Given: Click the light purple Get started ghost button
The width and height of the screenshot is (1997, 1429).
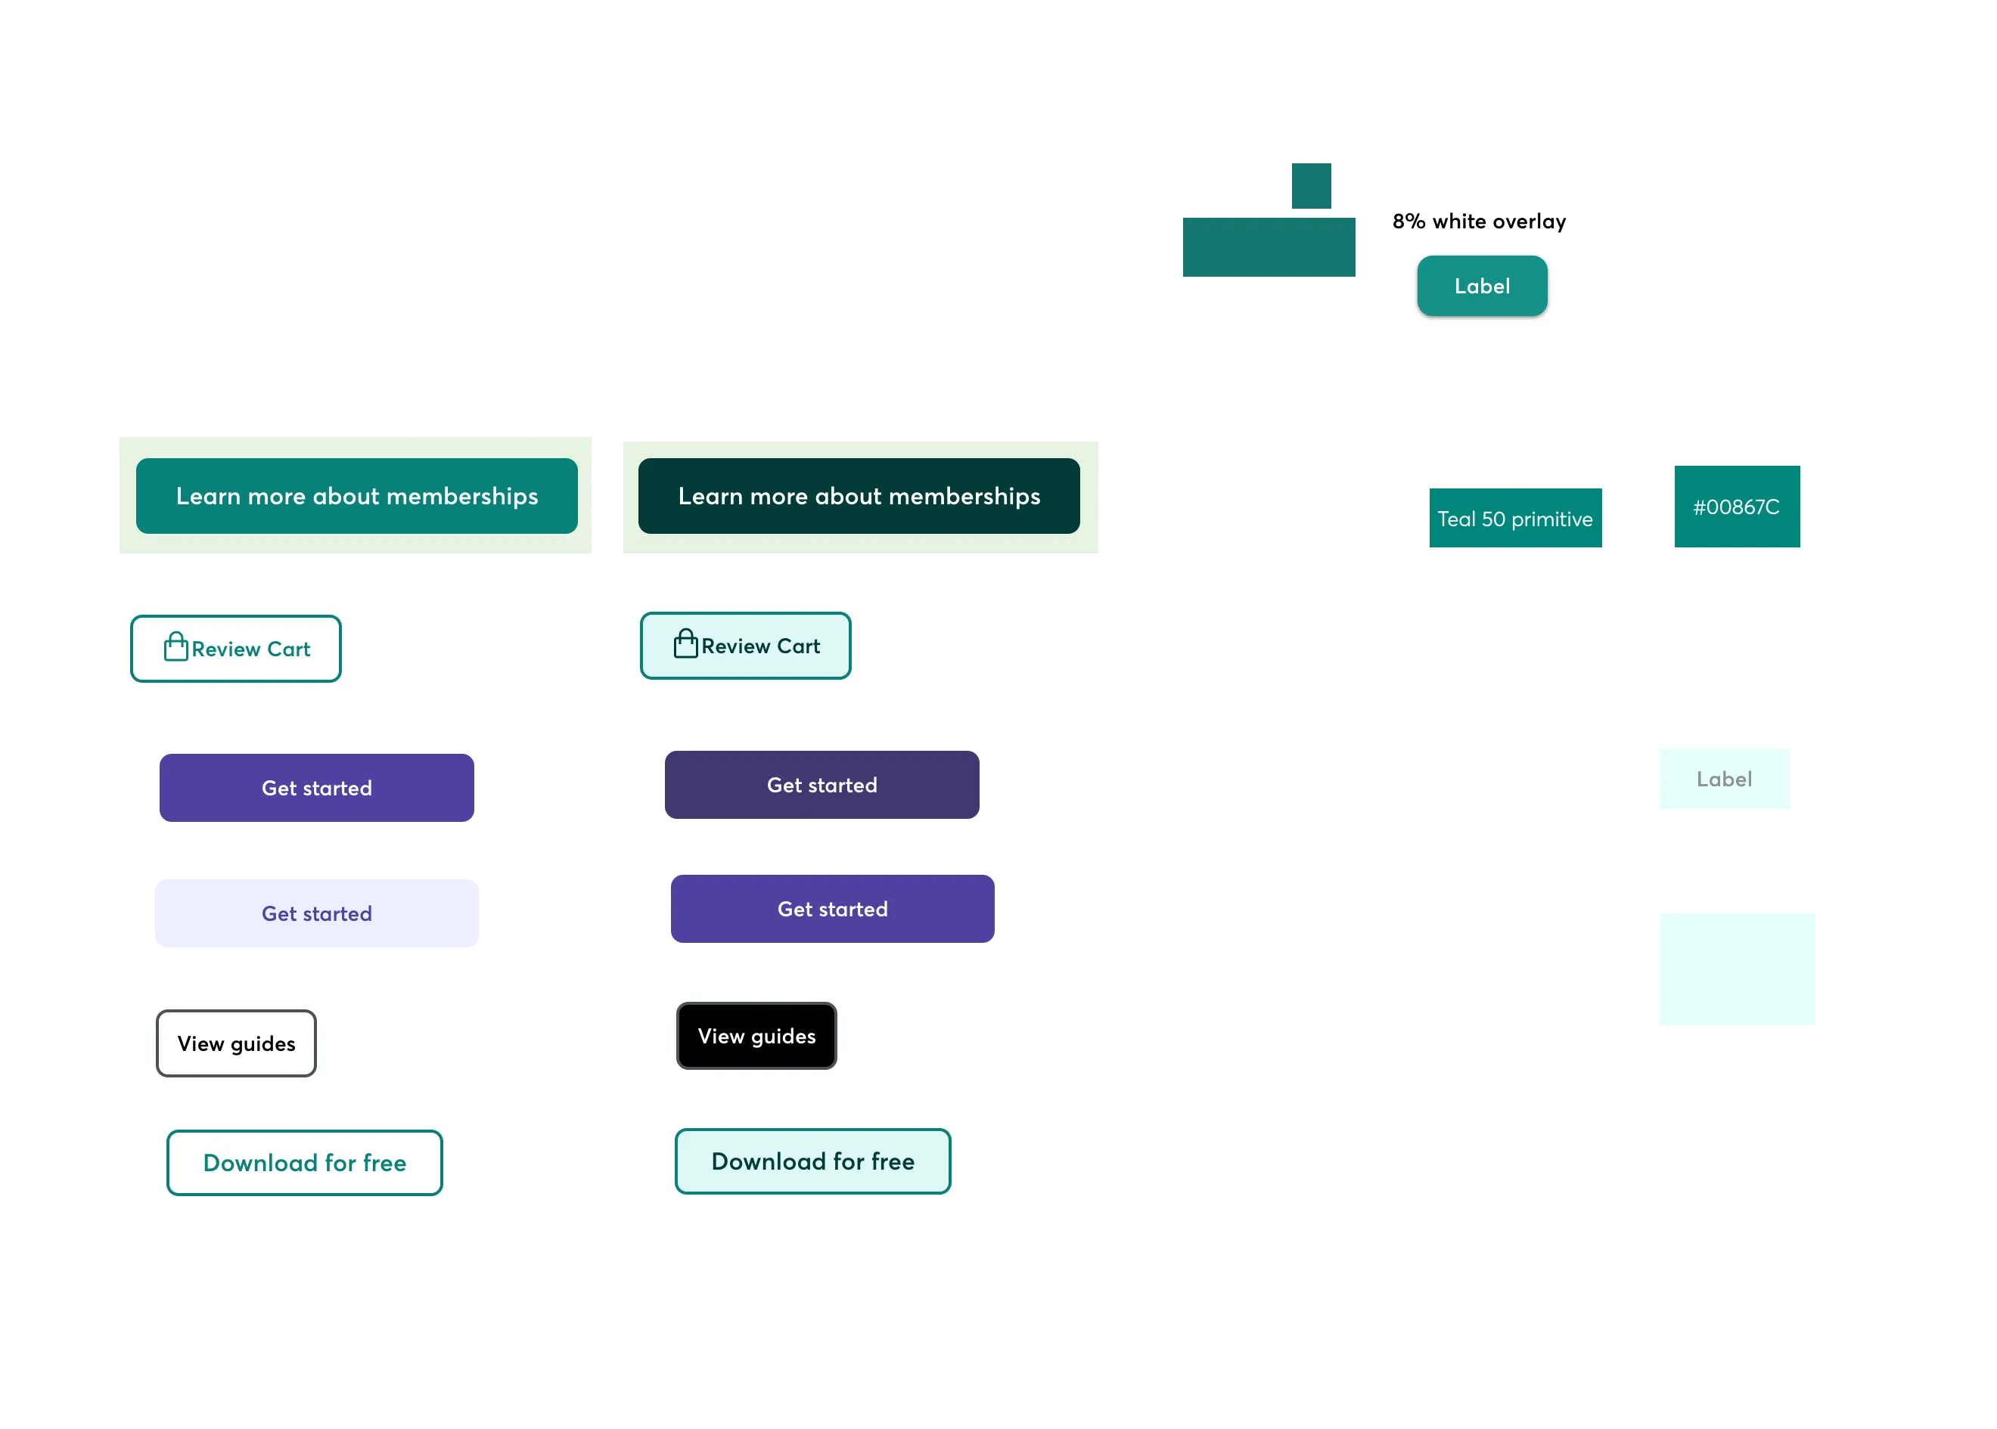Looking at the screenshot, I should coord(317,914).
